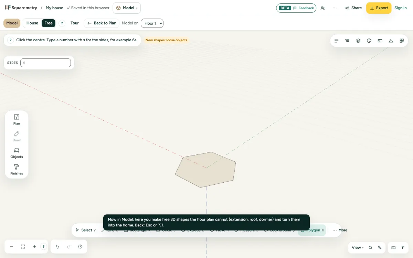Expand the Floor 1 selector
This screenshot has height=258, width=413.
coord(152,23)
